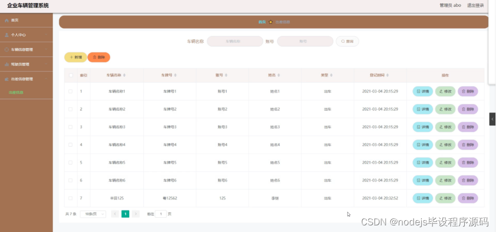Open the 驾驶员管理 sidebar menu

pos(26,64)
